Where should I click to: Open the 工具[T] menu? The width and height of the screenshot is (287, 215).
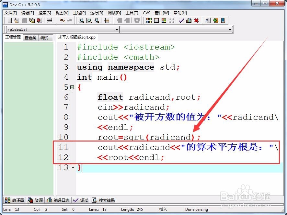click(x=132, y=13)
